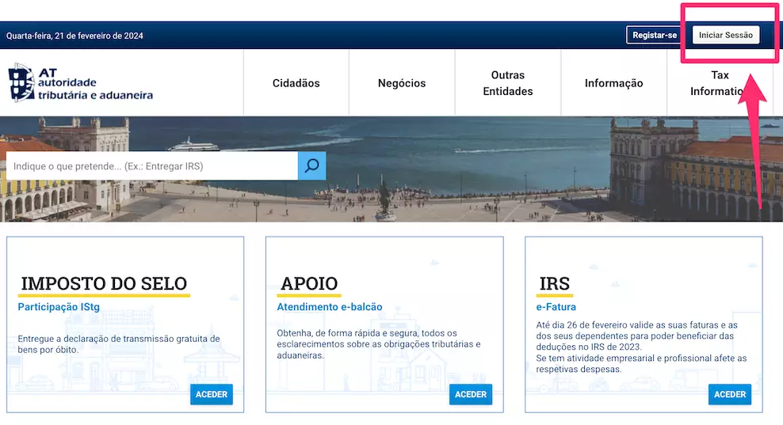Screen dimensions: 783x425
Task: Click the Iniciar Sessão button
Action: coord(726,35)
